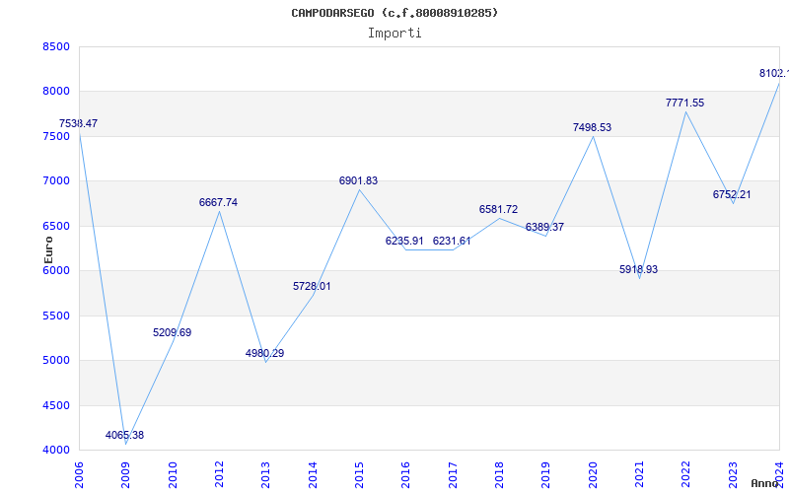Screen dimensions: 789x493
Task: Click data label 6235.91
Action: pyautogui.click(x=404, y=241)
